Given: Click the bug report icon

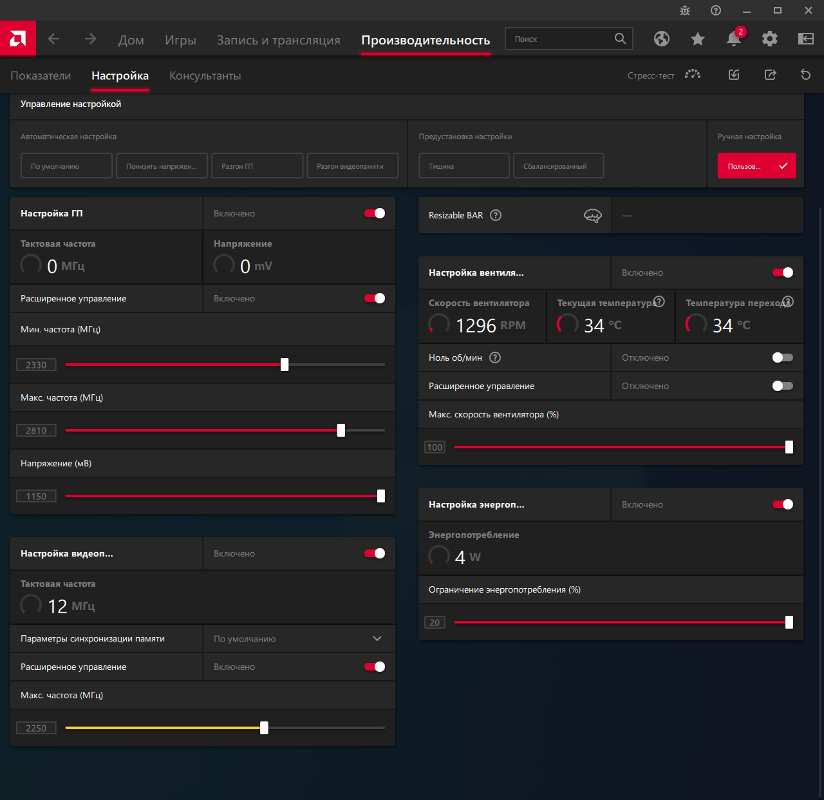Looking at the screenshot, I should pos(685,10).
